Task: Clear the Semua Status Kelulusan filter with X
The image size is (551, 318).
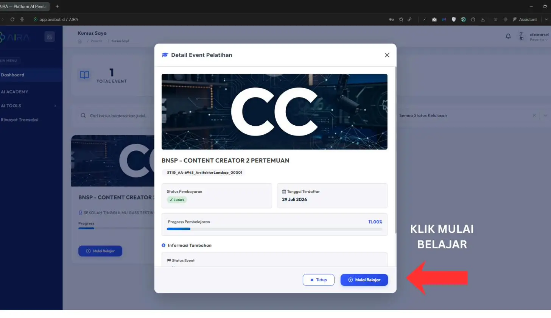Action: click(534, 115)
